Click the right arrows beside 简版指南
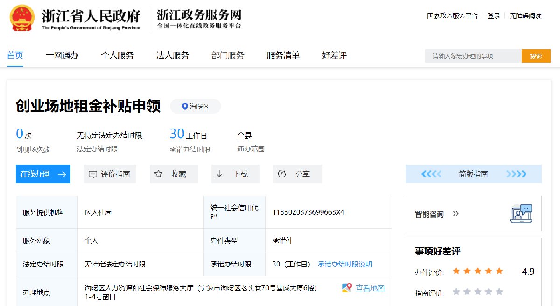Viewport: 560px width, 306px height. (x=516, y=174)
